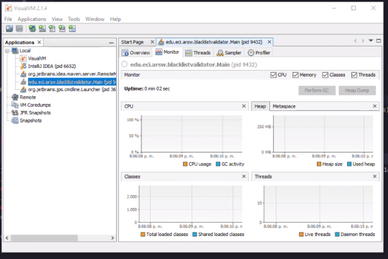Uncheck the Threads checkbox
The height and width of the screenshot is (259, 388).
point(354,75)
